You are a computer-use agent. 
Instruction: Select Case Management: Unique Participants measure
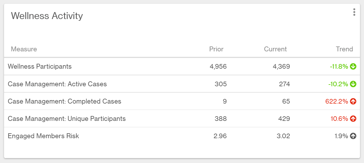(x=67, y=119)
